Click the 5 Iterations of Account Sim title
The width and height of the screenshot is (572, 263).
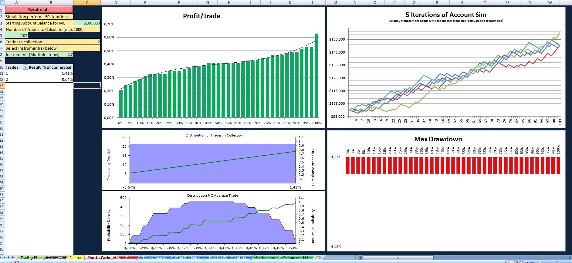tap(446, 15)
